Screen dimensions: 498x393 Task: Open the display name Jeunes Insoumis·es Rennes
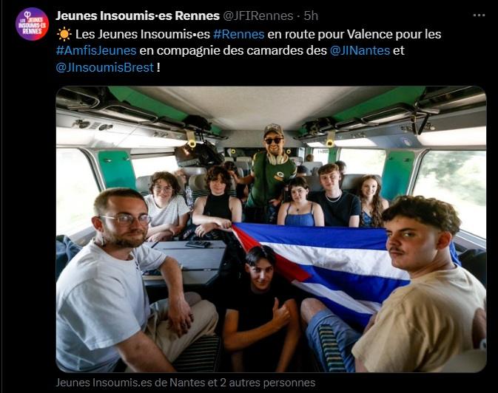tap(138, 16)
